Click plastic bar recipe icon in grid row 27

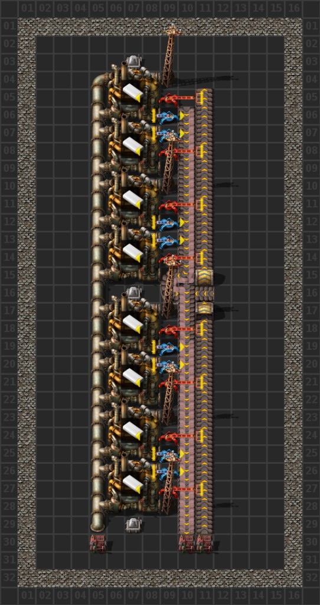(133, 484)
